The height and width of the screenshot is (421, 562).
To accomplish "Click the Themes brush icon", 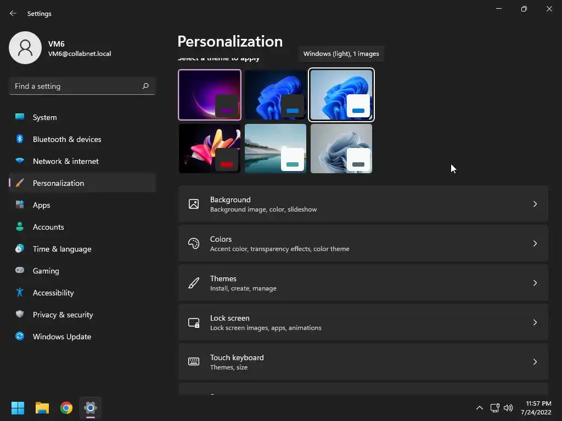I will point(194,283).
